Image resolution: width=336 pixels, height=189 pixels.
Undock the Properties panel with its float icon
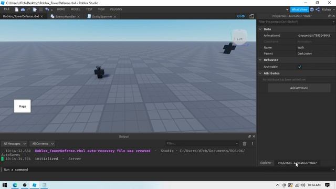329,16
